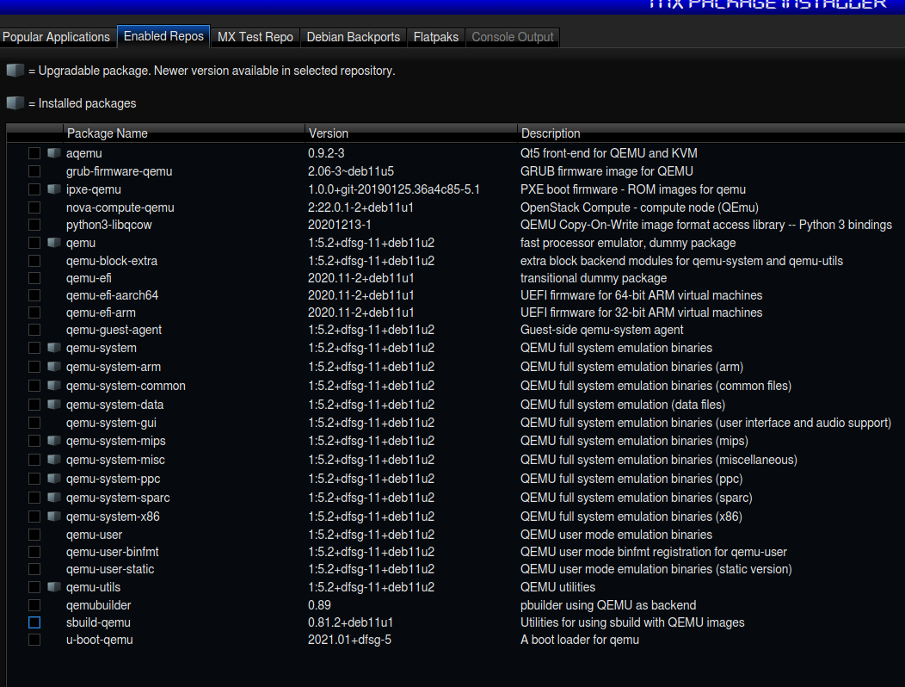Click the installed icon beside qemu-system-sparc
This screenshot has height=687, width=905.
point(54,498)
